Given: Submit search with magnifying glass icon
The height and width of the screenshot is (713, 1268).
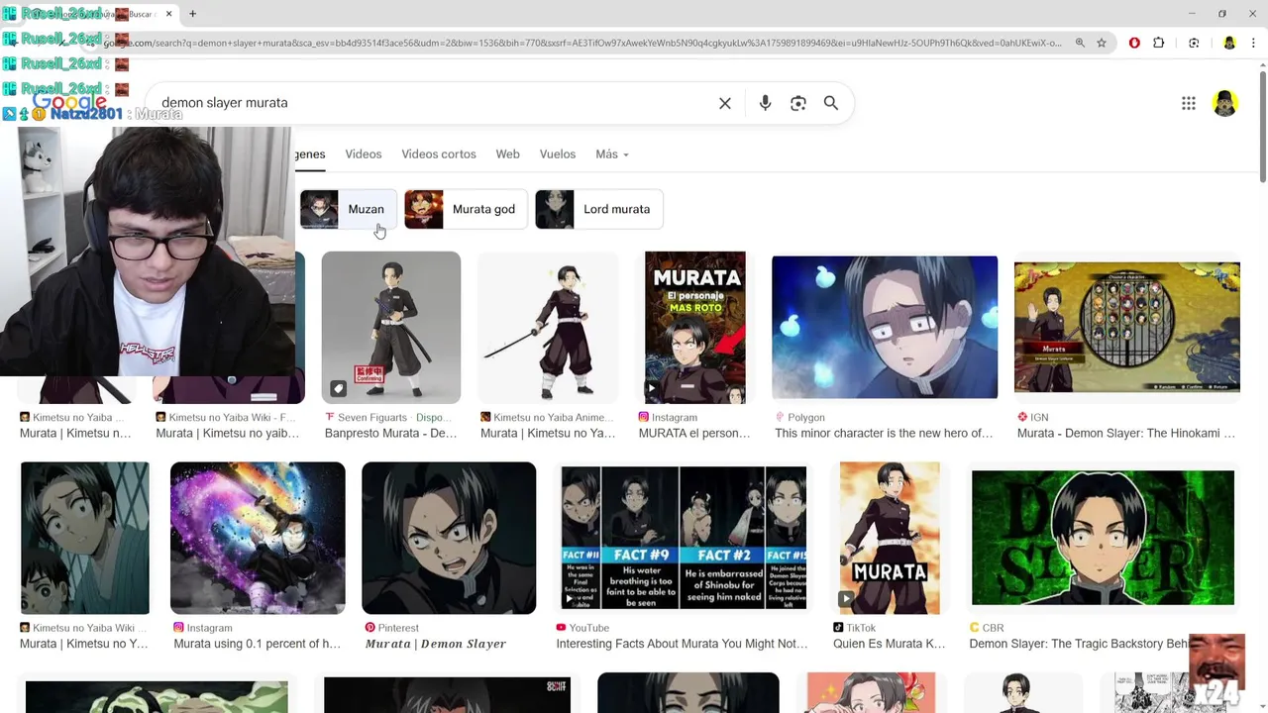Looking at the screenshot, I should [x=831, y=103].
